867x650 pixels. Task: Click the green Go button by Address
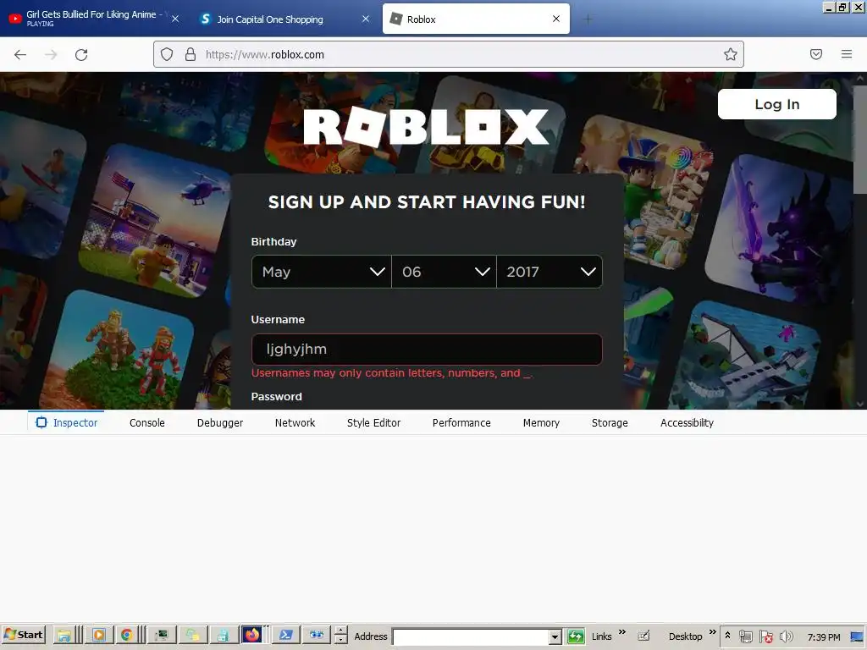(576, 636)
